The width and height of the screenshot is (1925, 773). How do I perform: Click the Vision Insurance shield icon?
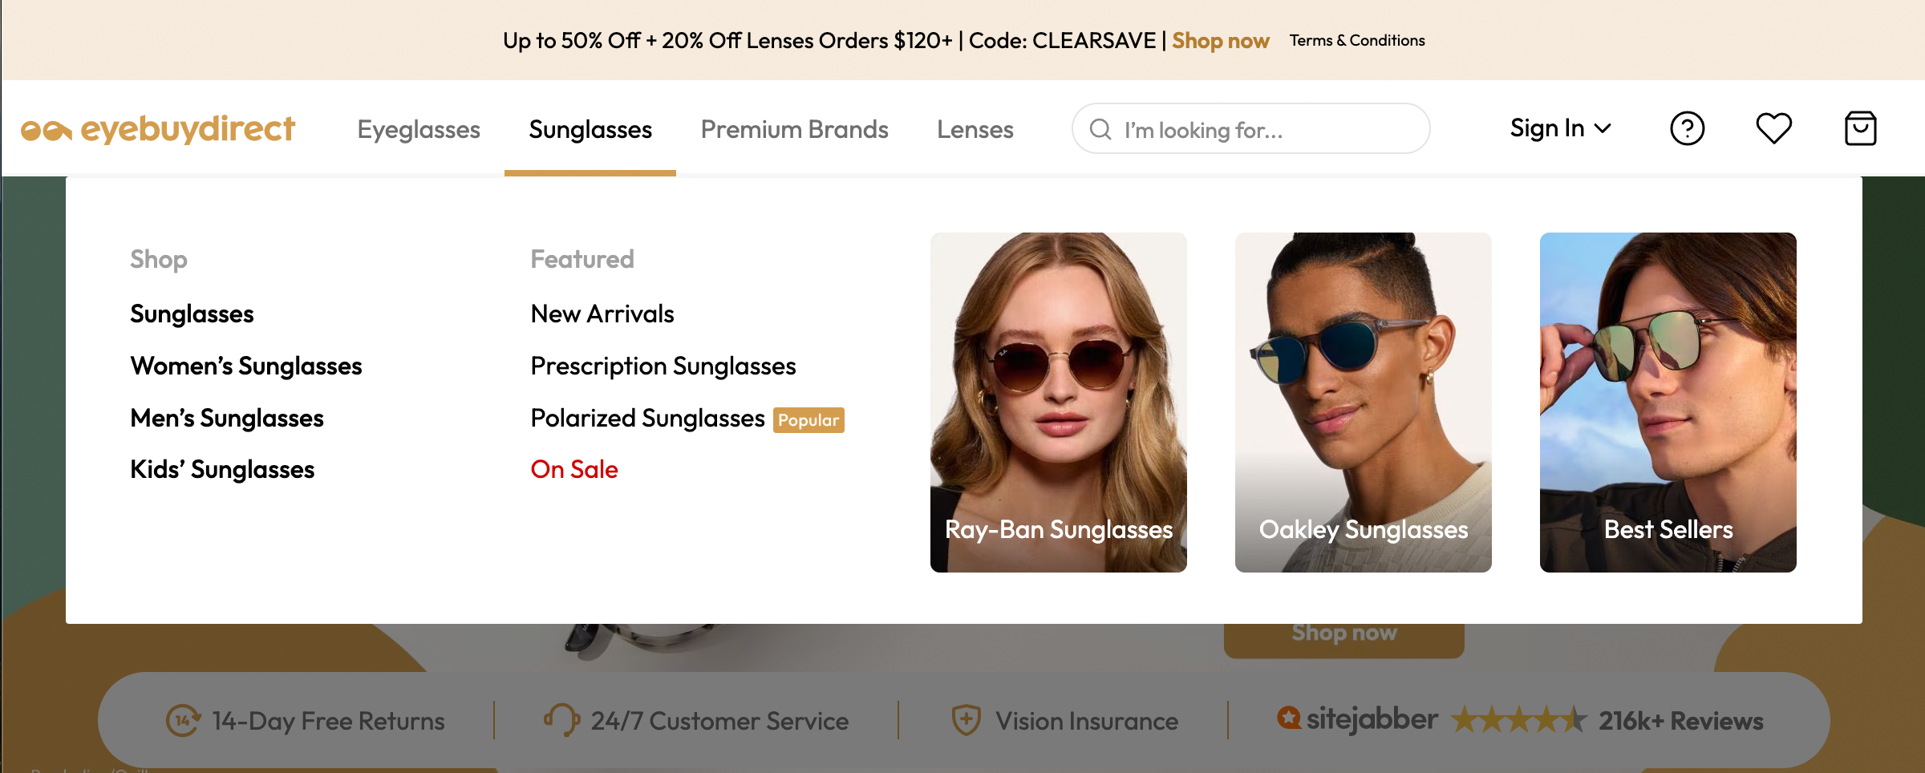tap(967, 720)
